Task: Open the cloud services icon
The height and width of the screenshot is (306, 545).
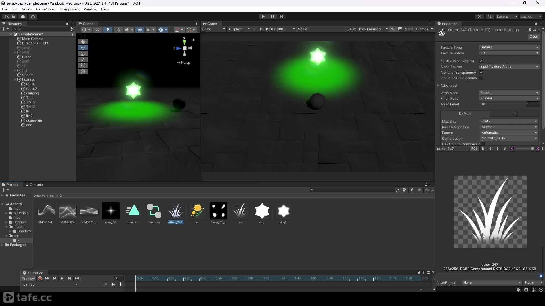Action: pos(23,16)
